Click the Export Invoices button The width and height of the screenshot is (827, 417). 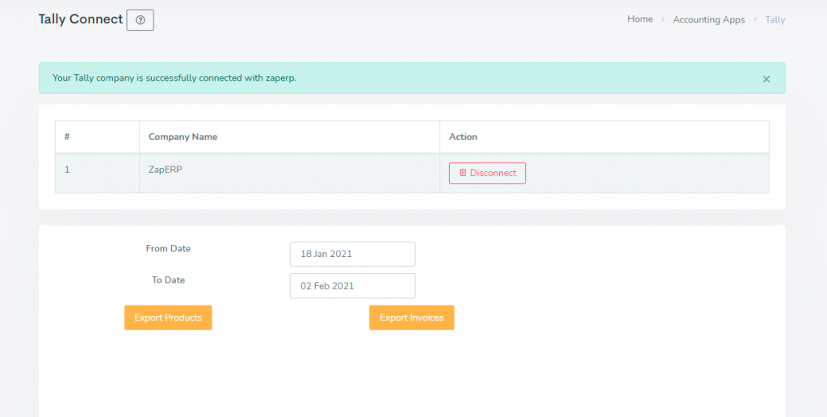411,318
